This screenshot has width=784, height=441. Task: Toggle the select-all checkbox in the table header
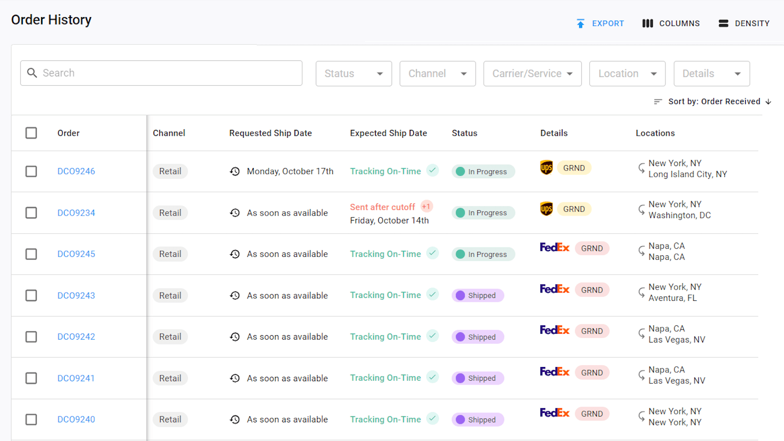[x=31, y=133]
